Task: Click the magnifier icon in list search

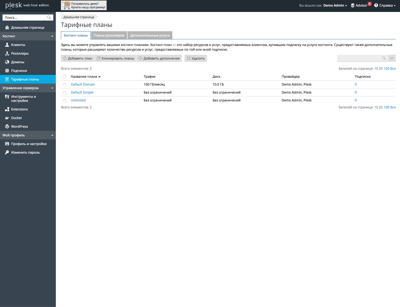Action: click(384, 58)
